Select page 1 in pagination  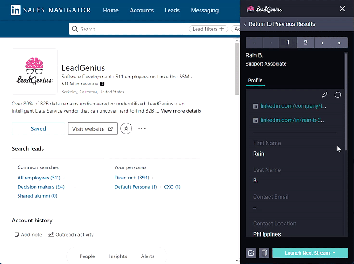pos(288,43)
